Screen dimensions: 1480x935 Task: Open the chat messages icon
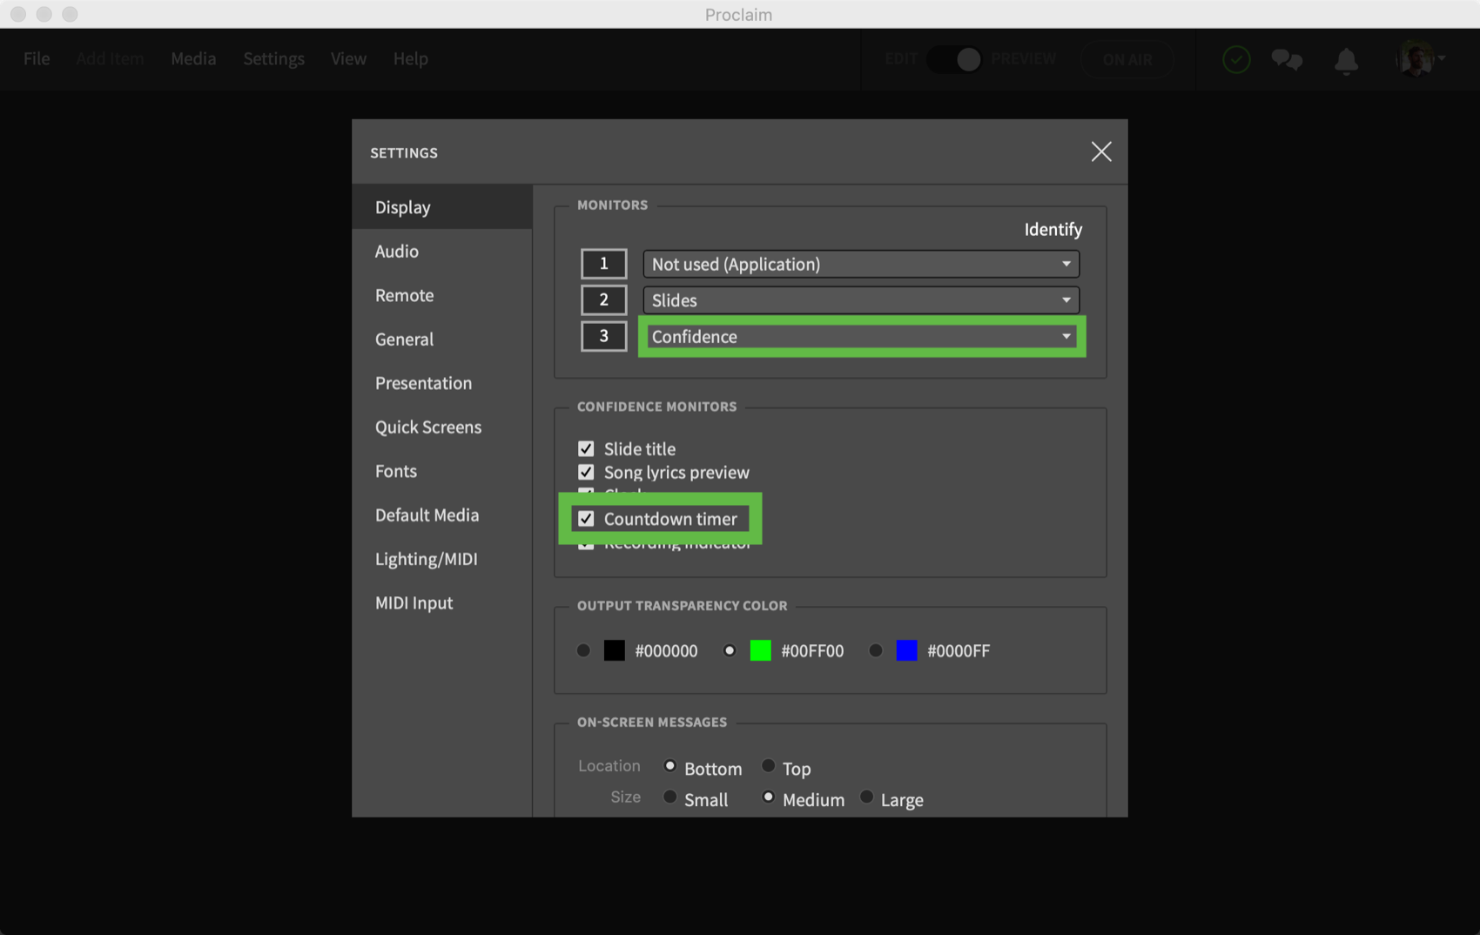pyautogui.click(x=1287, y=59)
